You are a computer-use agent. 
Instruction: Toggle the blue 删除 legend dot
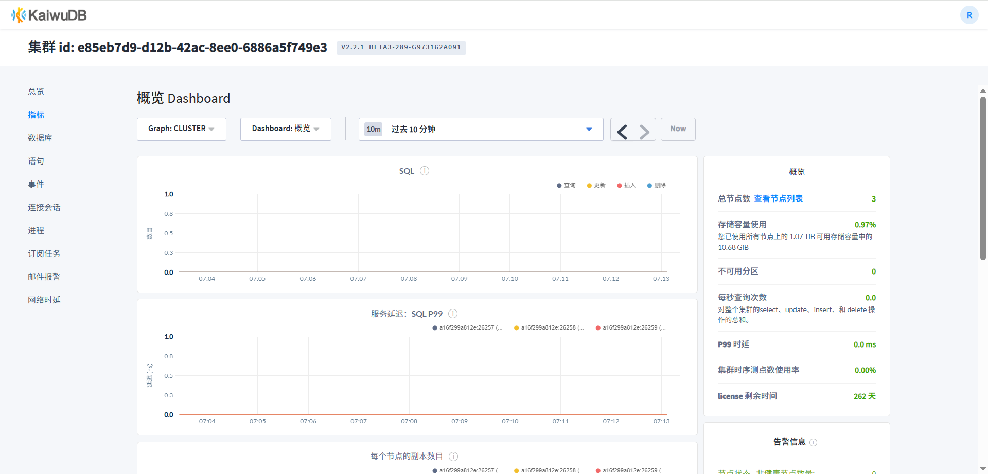(650, 185)
